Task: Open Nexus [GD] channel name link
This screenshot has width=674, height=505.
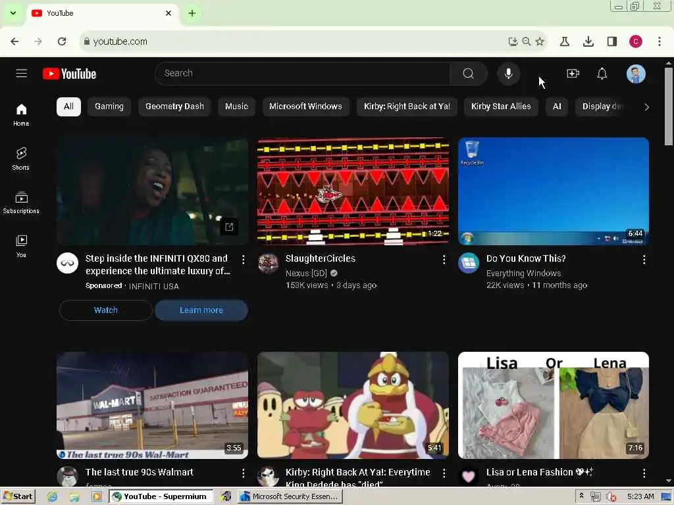Action: pyautogui.click(x=306, y=273)
